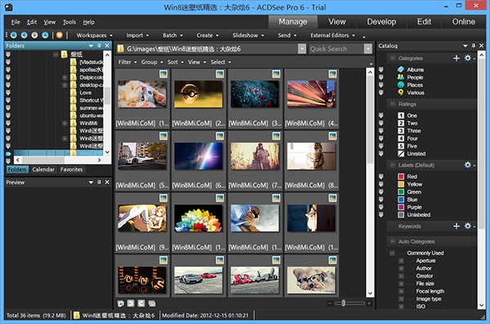Viewport: 490px width, 324px height.
Task: Open the Filter dropdown in file list
Action: [127, 62]
